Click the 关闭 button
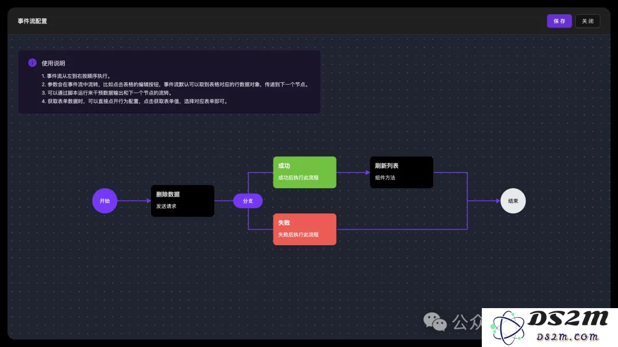The image size is (618, 347). click(587, 21)
